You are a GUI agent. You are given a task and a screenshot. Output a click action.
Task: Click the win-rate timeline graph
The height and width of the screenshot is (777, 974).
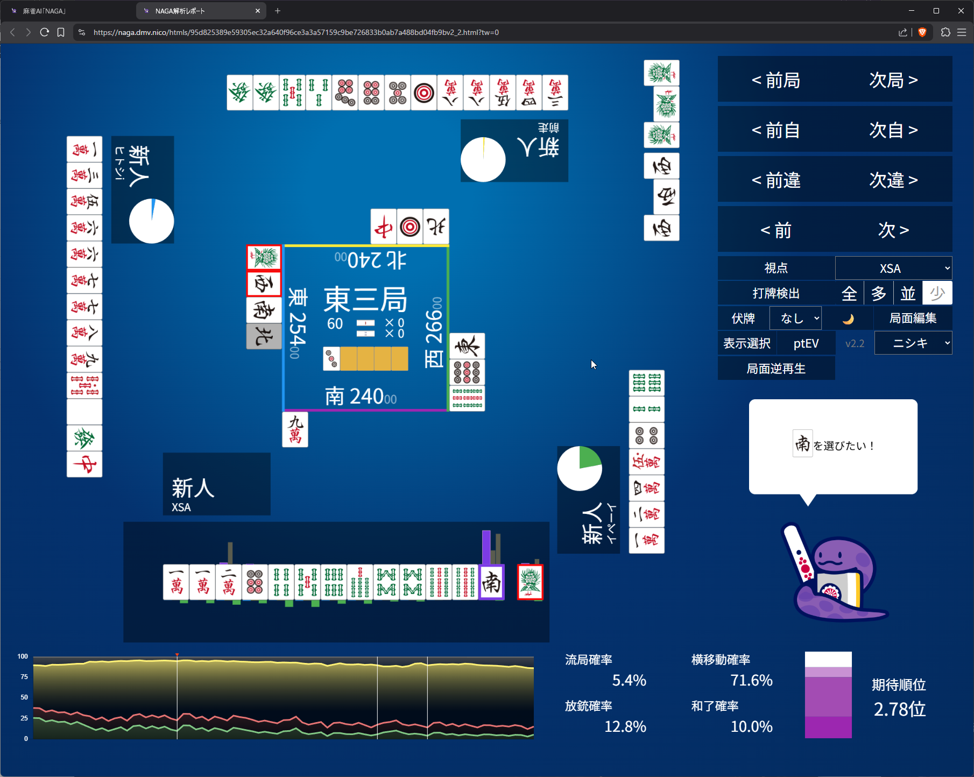click(x=284, y=697)
